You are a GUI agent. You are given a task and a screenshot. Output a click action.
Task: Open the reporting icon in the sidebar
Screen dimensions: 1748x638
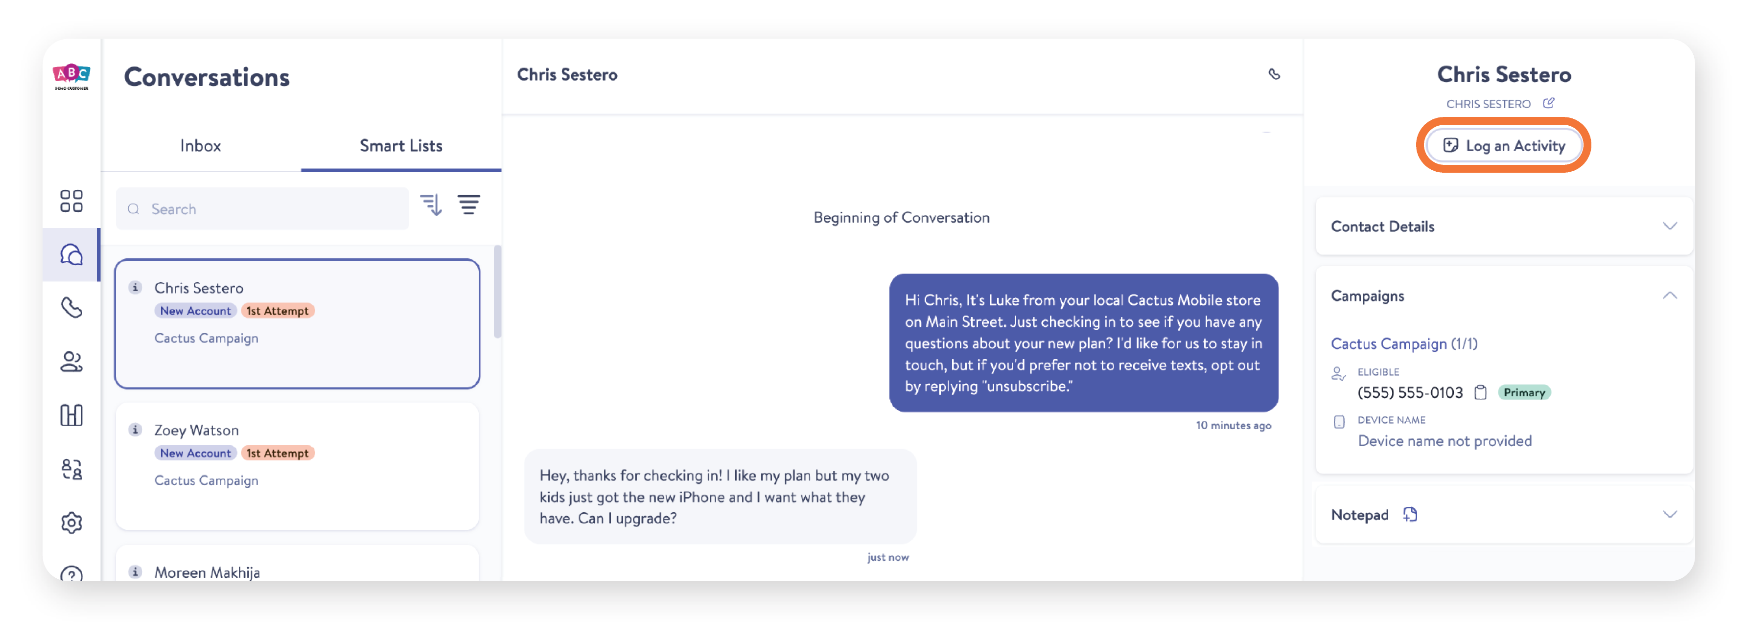pos(70,415)
